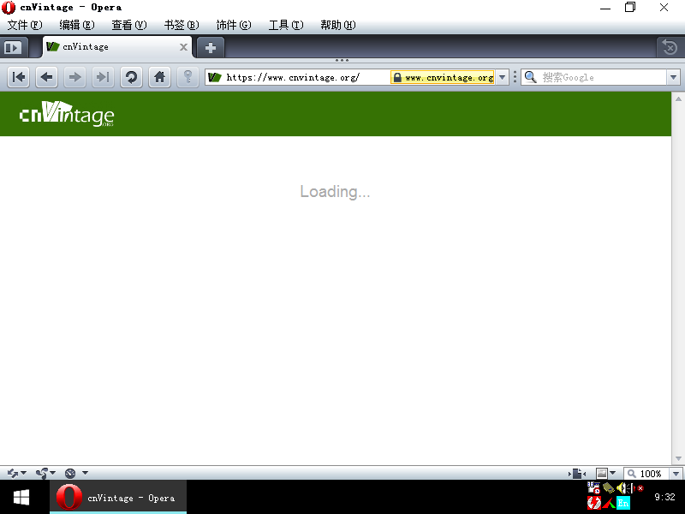
Task: Reload the current page
Action: click(131, 77)
